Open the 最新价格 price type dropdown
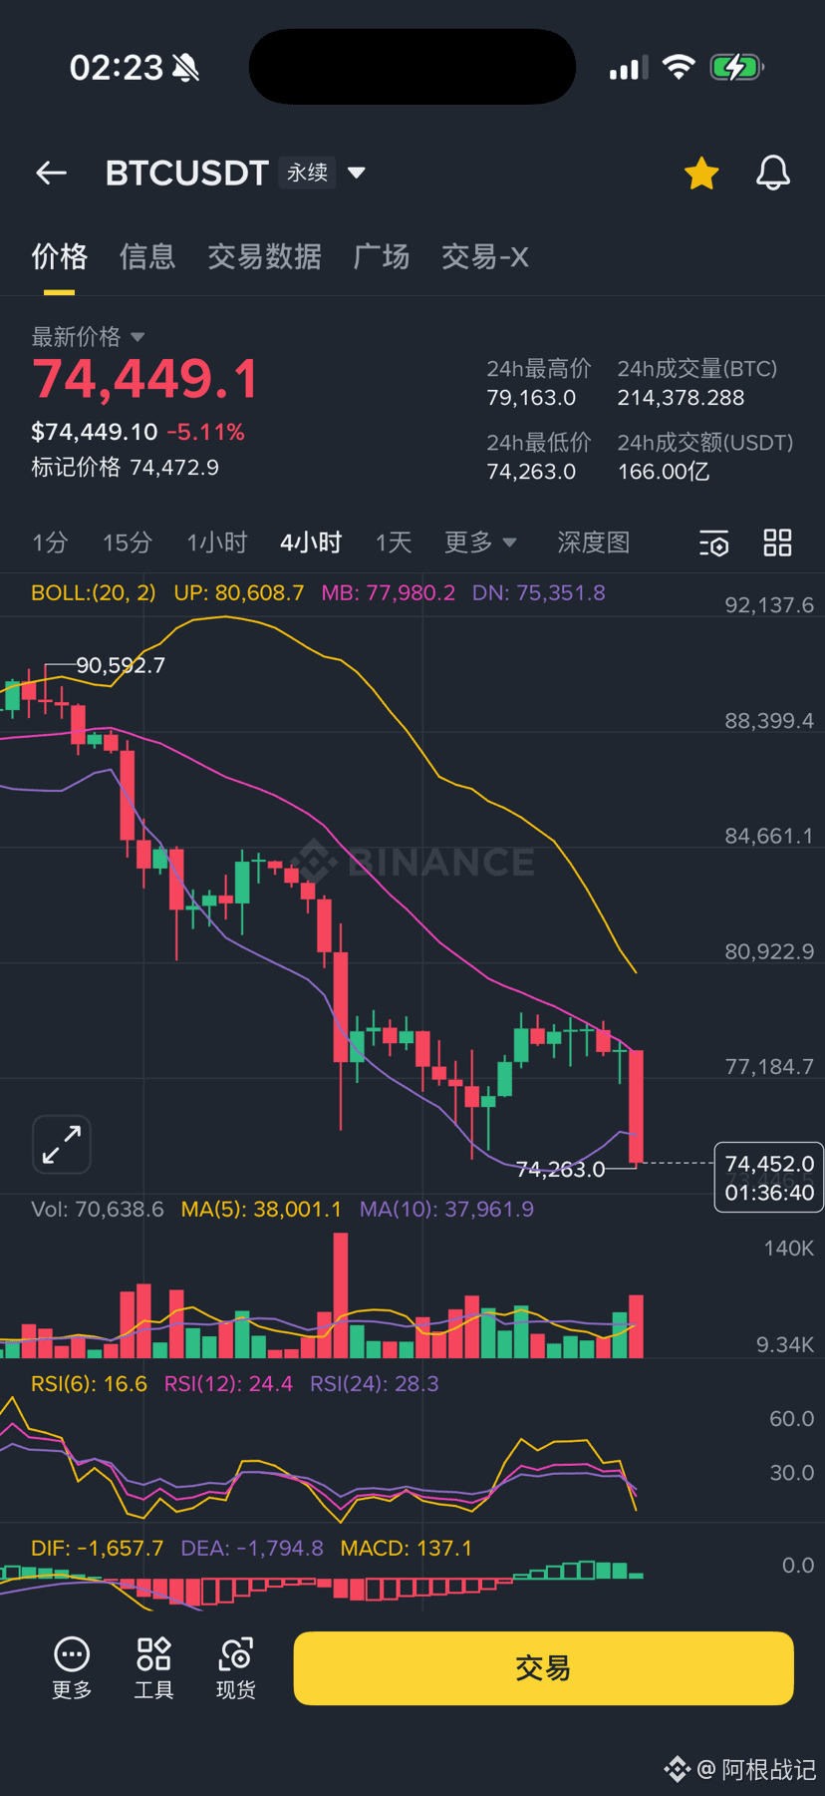The height and width of the screenshot is (1796, 825). pyautogui.click(x=137, y=337)
